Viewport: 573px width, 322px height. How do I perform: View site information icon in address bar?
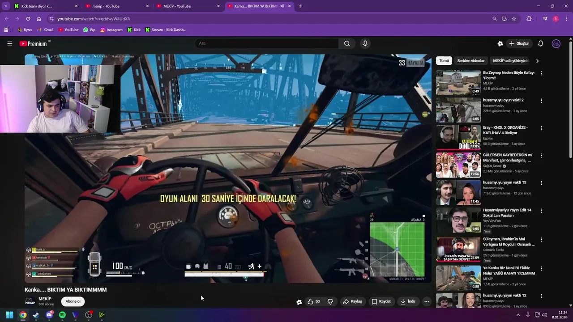click(x=51, y=19)
